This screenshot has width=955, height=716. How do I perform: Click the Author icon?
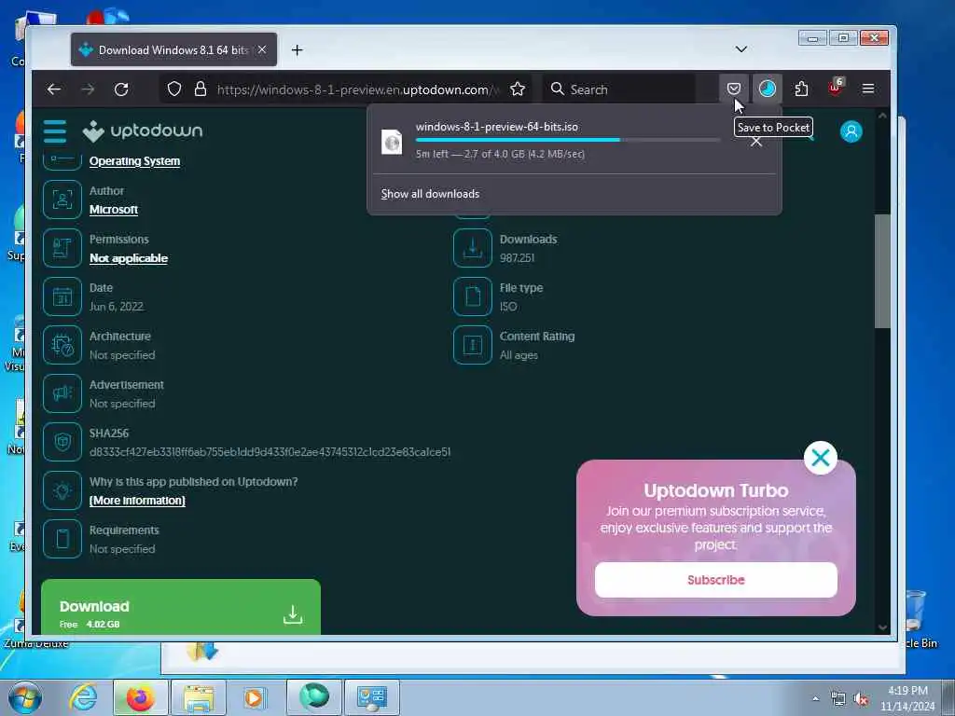62,200
